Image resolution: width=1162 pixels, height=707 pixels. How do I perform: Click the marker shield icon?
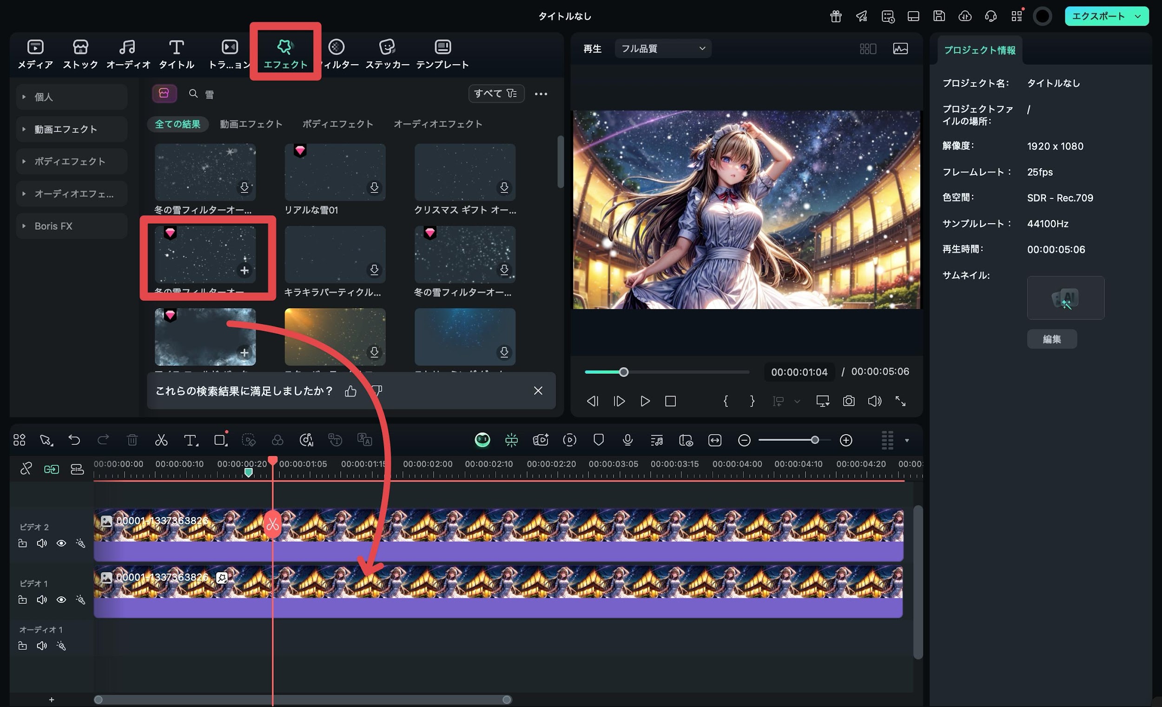[599, 440]
